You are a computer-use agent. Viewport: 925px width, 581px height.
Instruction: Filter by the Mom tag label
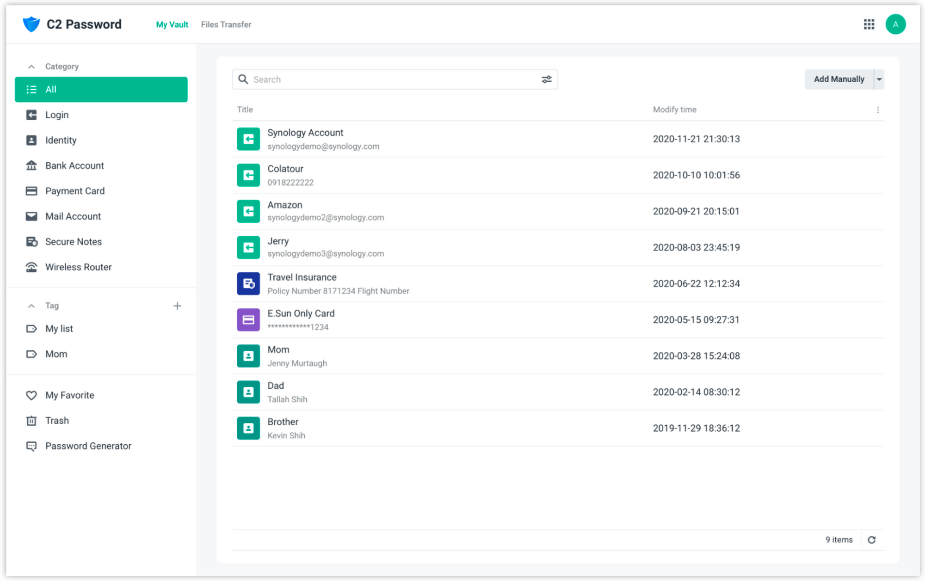[x=56, y=354]
